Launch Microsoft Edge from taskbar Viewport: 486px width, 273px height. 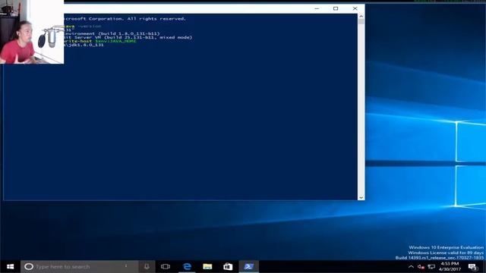[187, 266]
